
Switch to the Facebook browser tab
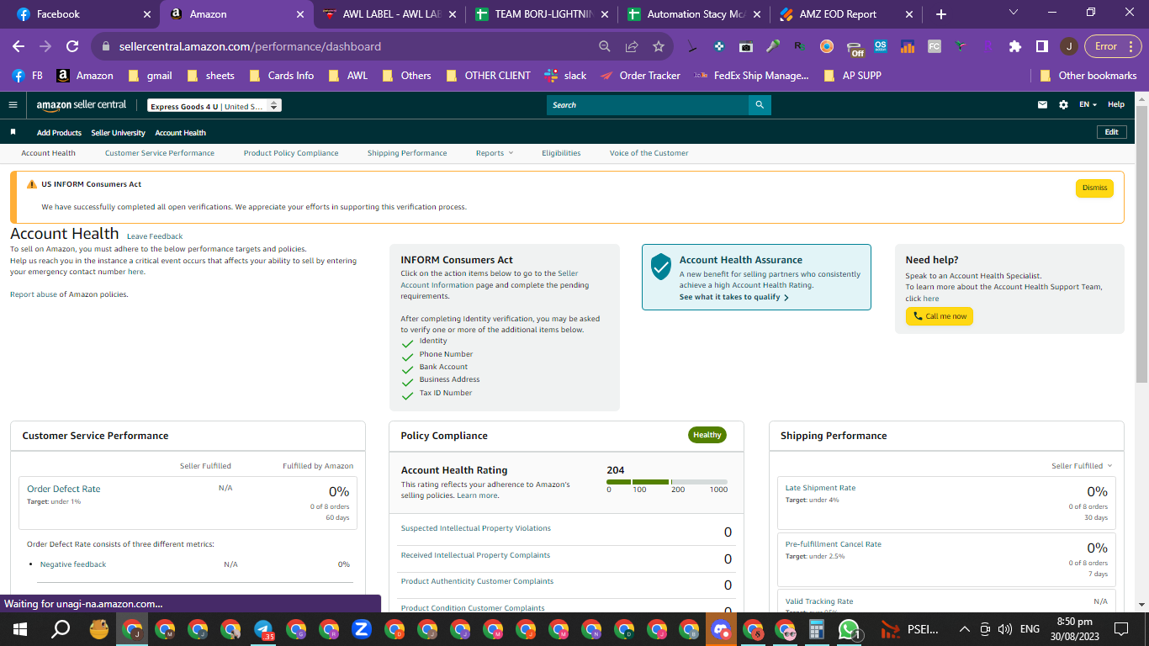[x=83, y=14]
